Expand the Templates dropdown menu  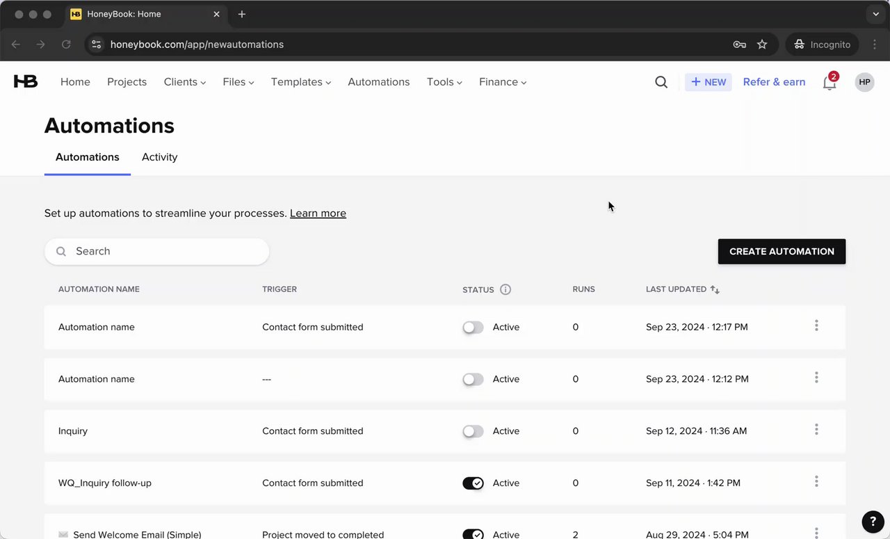(x=300, y=82)
